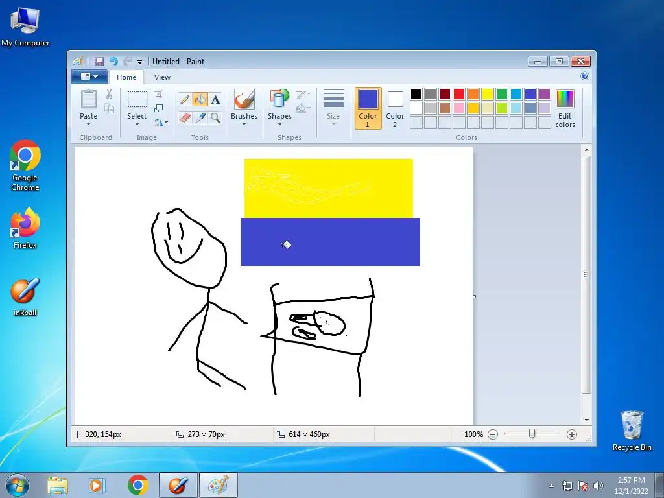Click the vertical scrollbar up arrow

[x=586, y=150]
